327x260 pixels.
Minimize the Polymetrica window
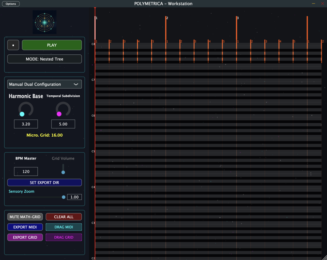coord(313,4)
